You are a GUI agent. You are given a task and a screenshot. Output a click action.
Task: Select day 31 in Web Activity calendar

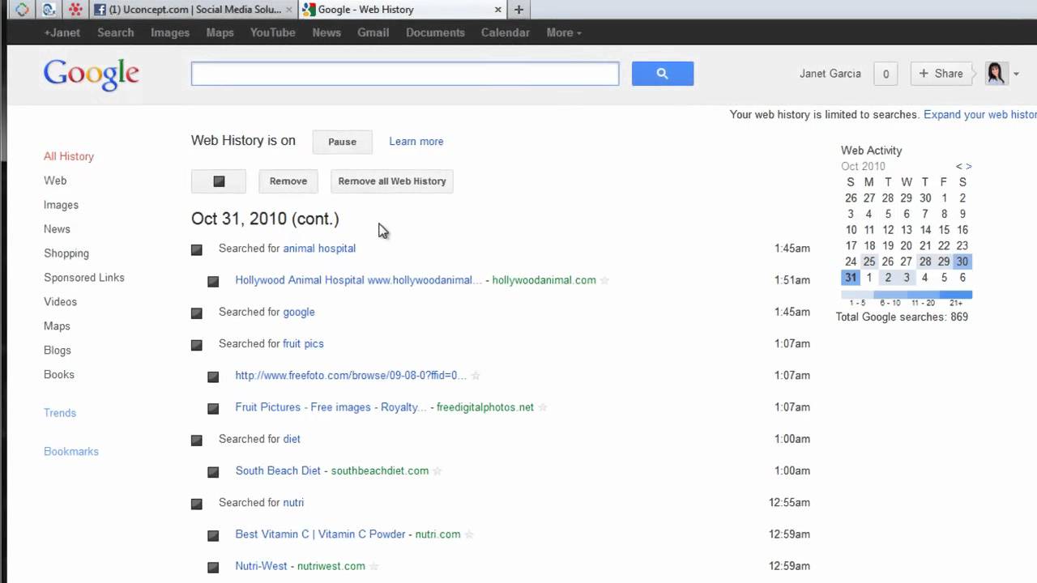point(851,278)
